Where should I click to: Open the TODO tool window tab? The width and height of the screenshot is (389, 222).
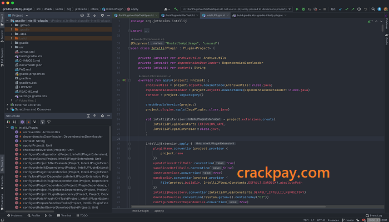(82, 215)
